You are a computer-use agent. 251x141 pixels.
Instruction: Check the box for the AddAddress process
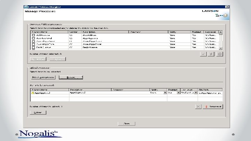tap(33, 35)
